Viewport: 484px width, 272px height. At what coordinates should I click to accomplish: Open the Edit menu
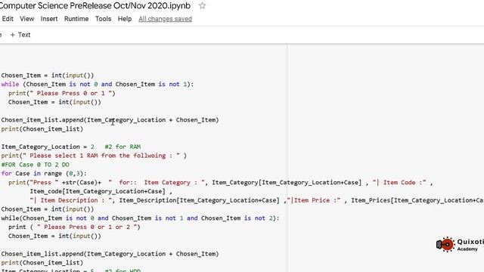click(8, 19)
